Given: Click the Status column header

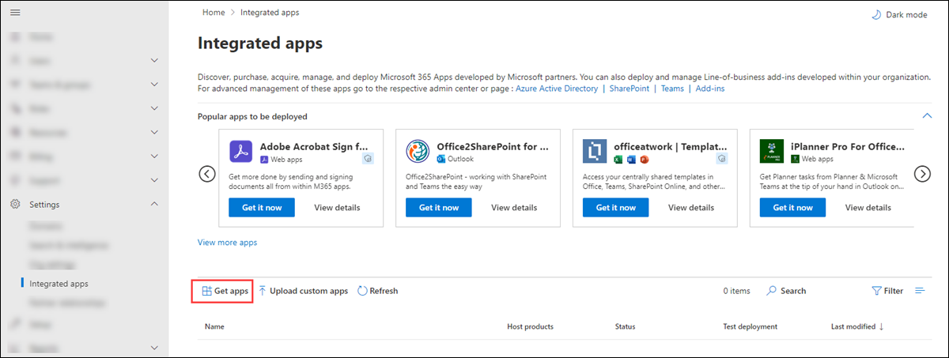Looking at the screenshot, I should pos(626,326).
